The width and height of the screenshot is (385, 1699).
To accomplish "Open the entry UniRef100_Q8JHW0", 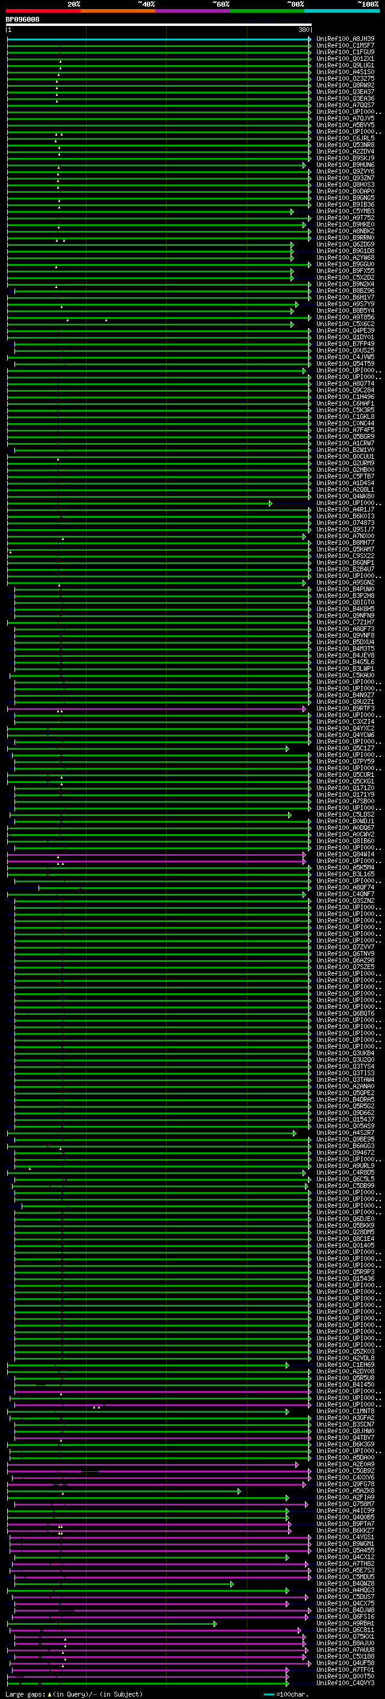I will coord(345,1431).
